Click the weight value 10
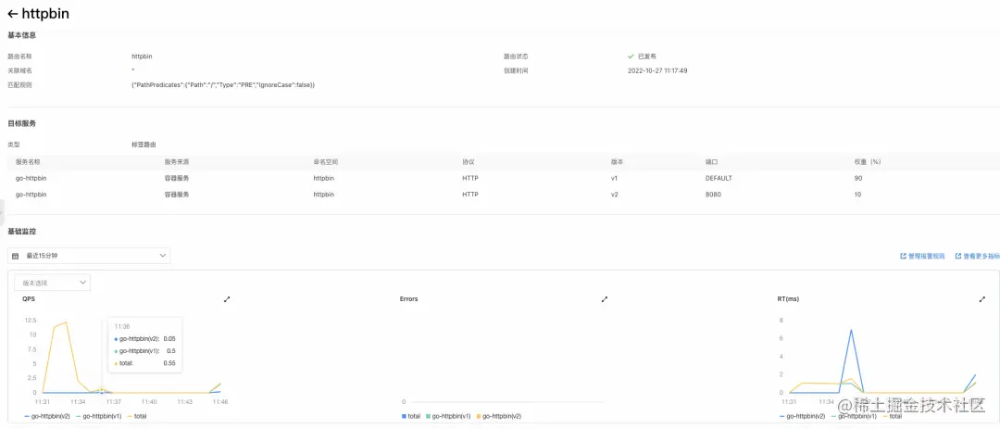Image resolution: width=1000 pixels, height=429 pixels. click(857, 194)
